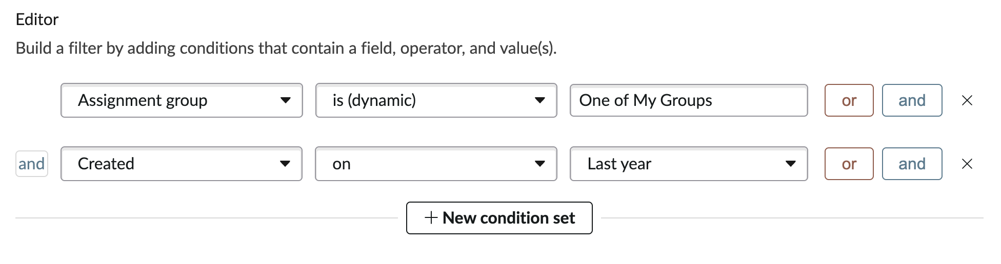The height and width of the screenshot is (264, 1001).
Task: Click the New condition set button
Action: click(x=499, y=218)
